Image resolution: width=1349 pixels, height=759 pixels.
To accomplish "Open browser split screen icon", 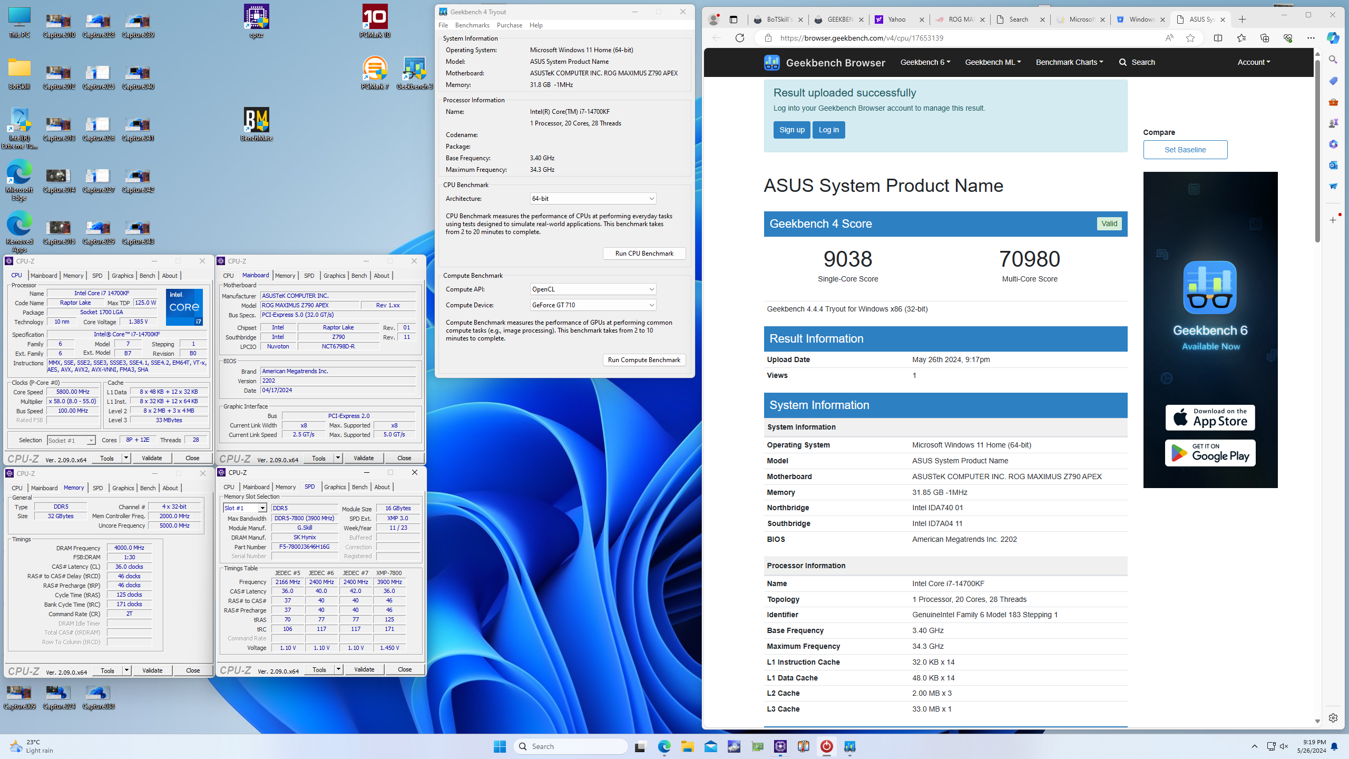I will pos(1218,38).
